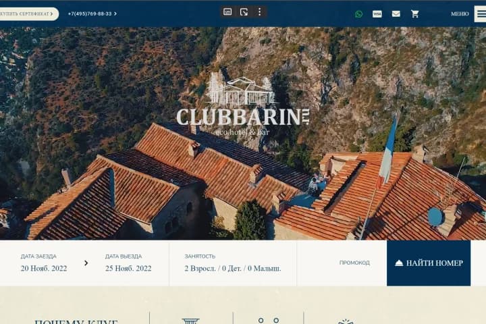Click the Visa card payment icon
Screen dimensions: 486x324
pos(377,14)
